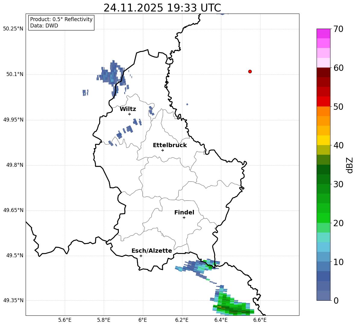Viewport: 357px width, 326px height.
Task: Click the slate blue bottom colorbar segment
Action: point(323,296)
